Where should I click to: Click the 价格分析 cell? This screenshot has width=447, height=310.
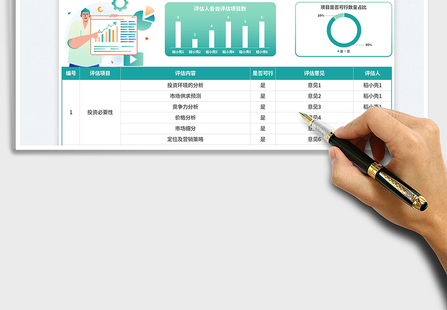coord(186,118)
